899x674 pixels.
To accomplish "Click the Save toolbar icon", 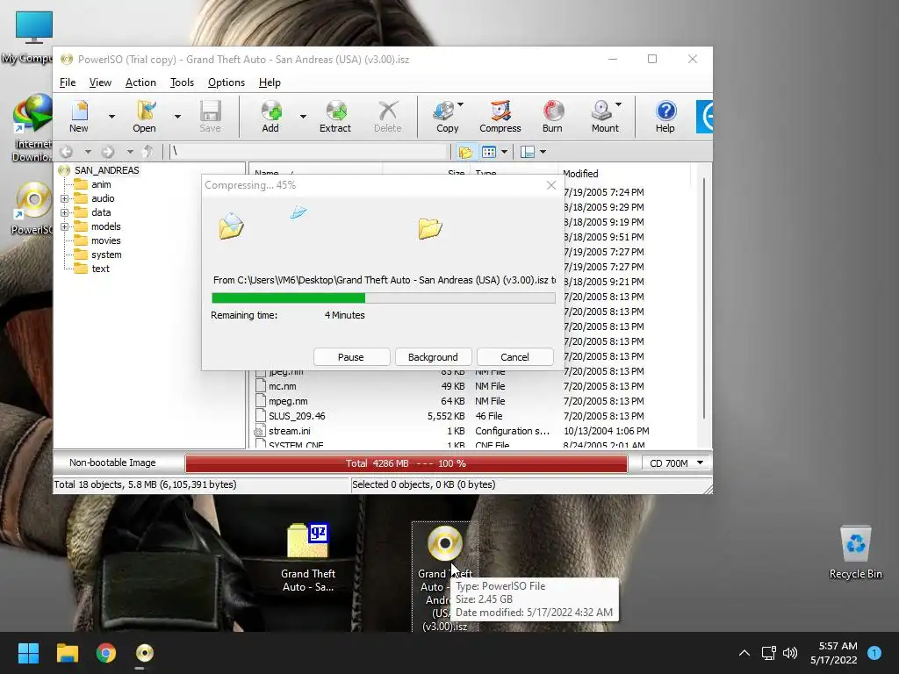I will [210, 117].
